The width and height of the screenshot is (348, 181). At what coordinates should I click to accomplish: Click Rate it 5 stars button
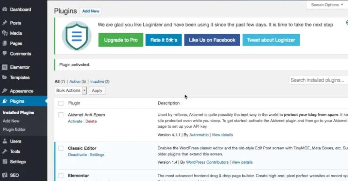[x=163, y=40]
